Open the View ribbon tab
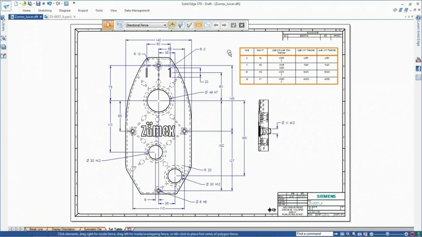 pos(114,11)
